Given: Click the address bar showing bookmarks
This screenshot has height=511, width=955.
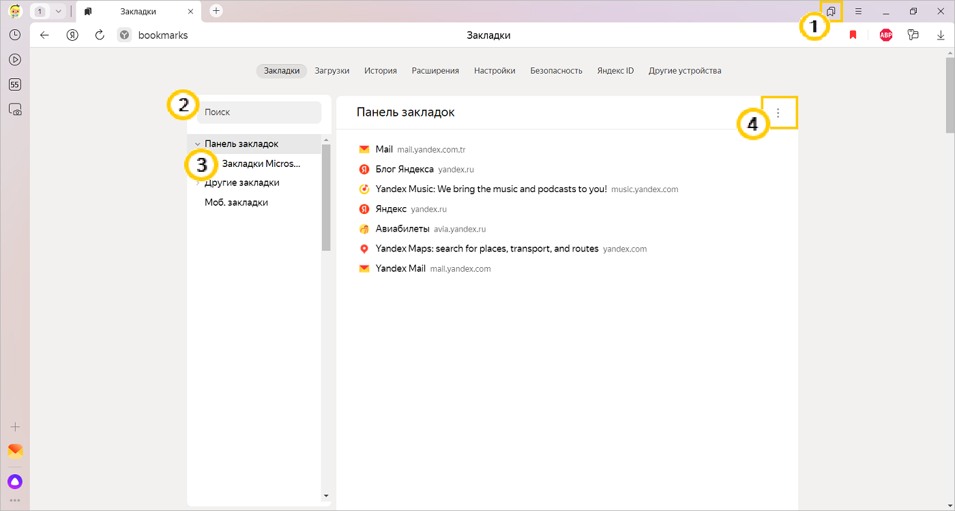Looking at the screenshot, I should coord(163,35).
